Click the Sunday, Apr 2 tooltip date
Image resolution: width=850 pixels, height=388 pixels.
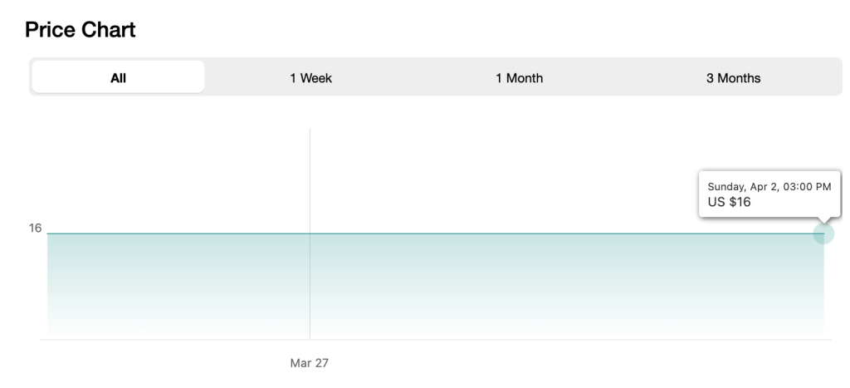[x=769, y=186]
